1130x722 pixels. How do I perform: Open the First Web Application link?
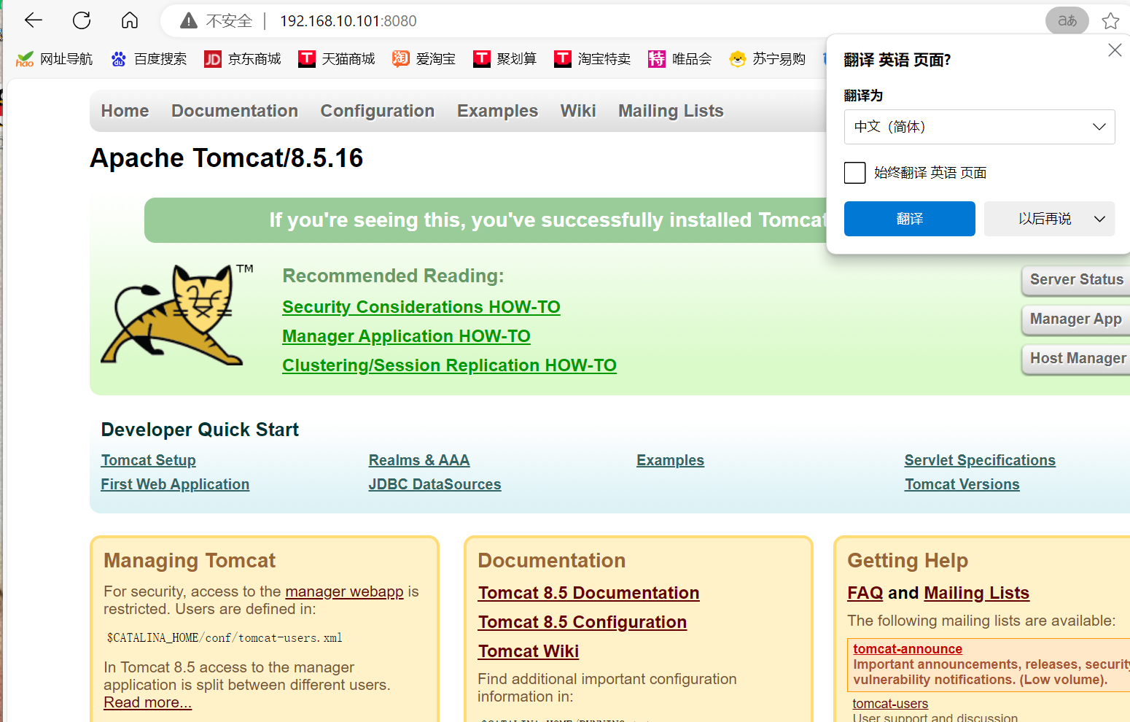point(175,484)
